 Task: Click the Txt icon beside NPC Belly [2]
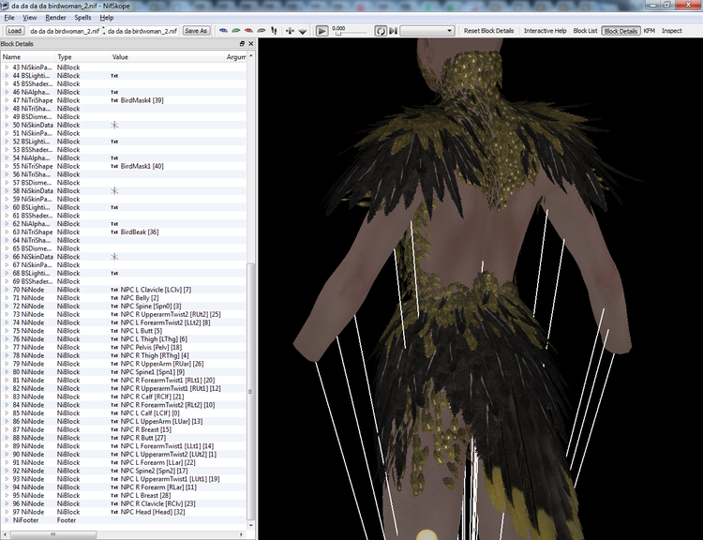pos(114,298)
